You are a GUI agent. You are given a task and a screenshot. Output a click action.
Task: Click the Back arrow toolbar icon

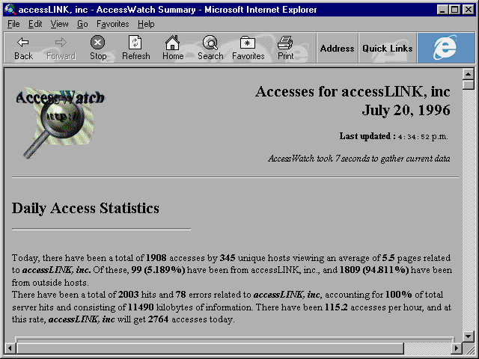point(23,43)
